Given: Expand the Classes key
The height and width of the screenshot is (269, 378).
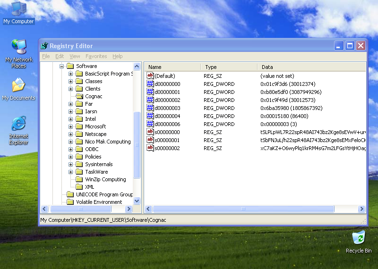Looking at the screenshot, I should tap(70, 81).
